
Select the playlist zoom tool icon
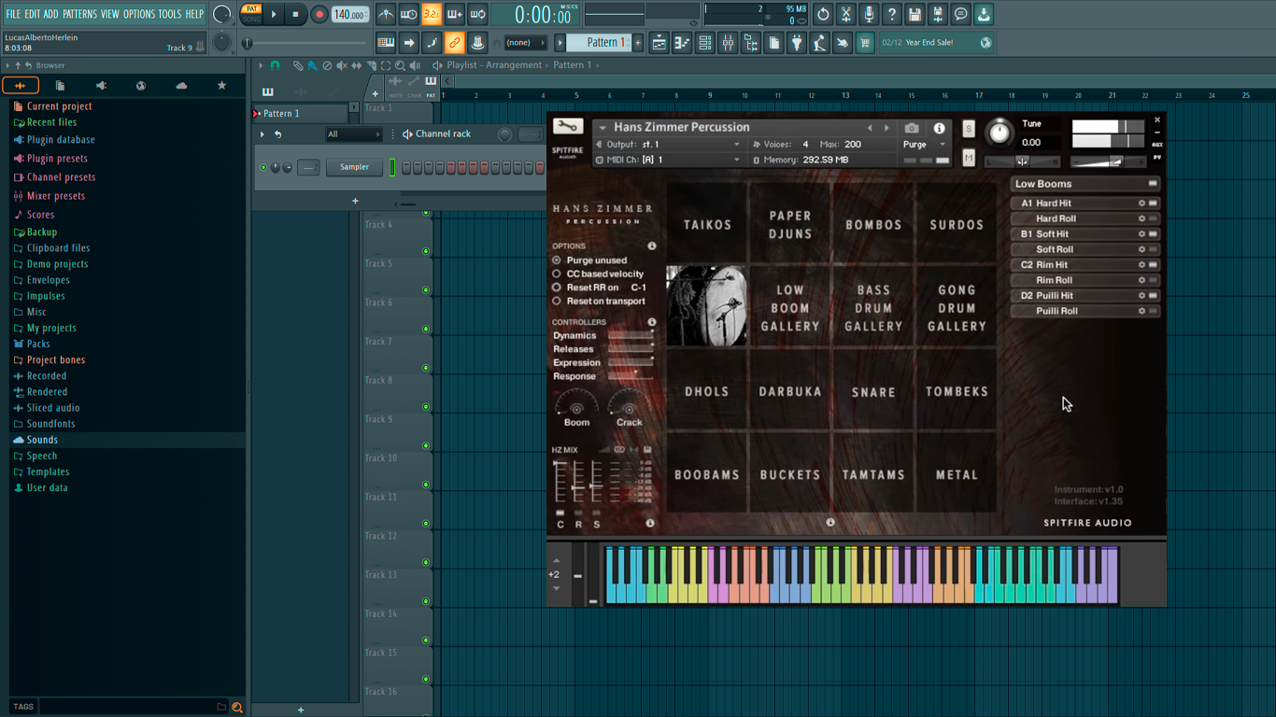(x=400, y=65)
